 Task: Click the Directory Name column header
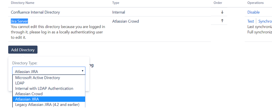click(x=23, y=3)
